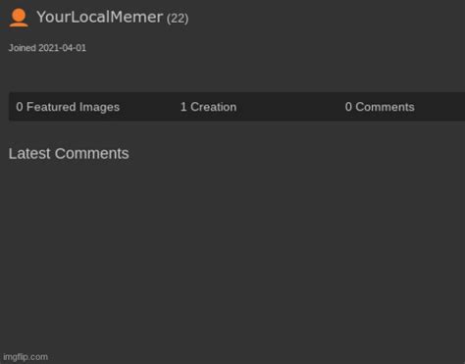Click the word Joined below the username

[23, 48]
